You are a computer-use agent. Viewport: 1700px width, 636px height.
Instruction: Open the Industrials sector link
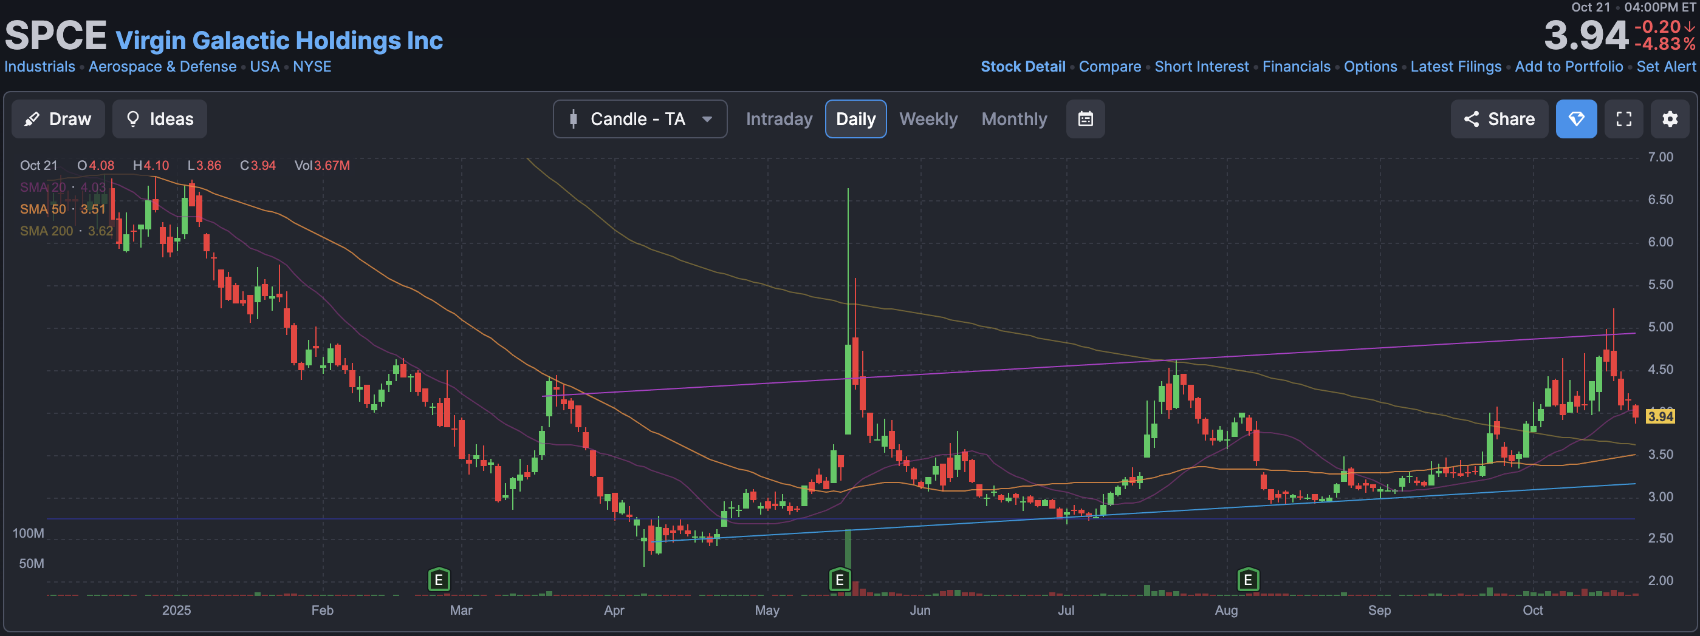[39, 67]
